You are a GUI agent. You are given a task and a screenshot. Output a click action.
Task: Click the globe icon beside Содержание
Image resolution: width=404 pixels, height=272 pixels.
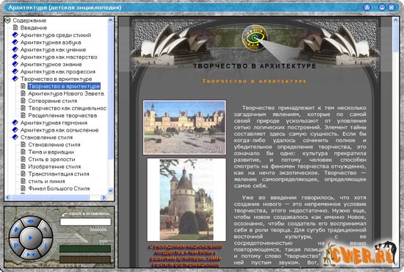[x=8, y=20]
